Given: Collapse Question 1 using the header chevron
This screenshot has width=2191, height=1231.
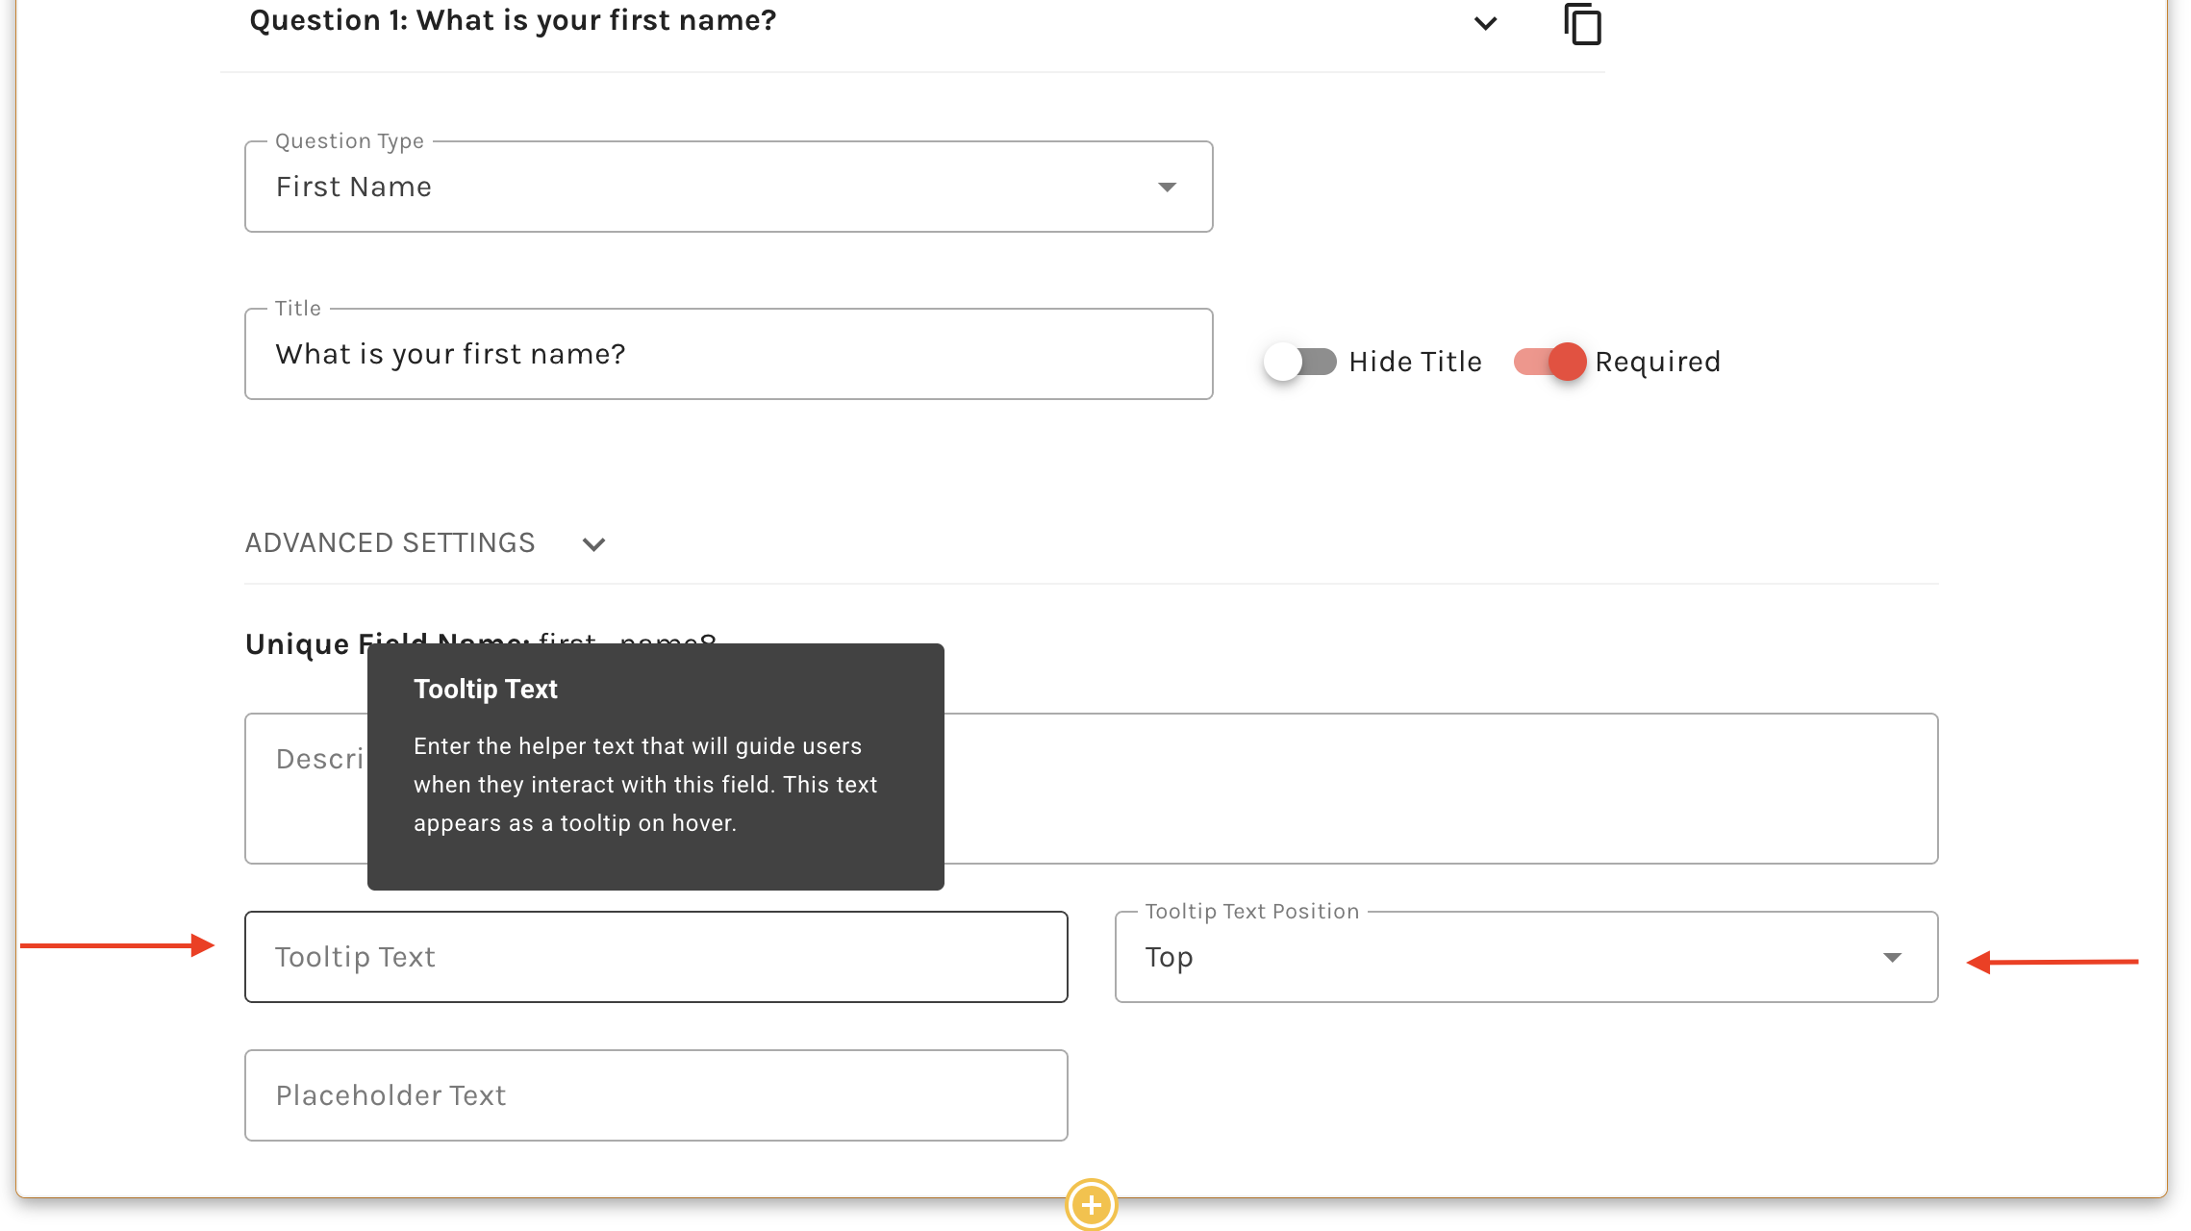Looking at the screenshot, I should pos(1485,24).
